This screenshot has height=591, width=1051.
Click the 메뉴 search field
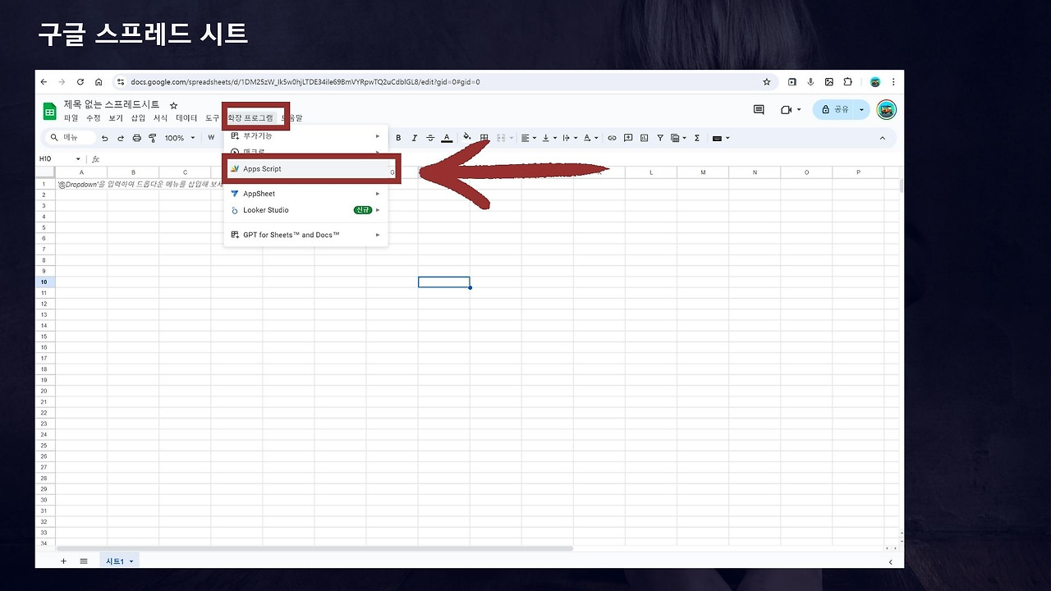coord(71,138)
